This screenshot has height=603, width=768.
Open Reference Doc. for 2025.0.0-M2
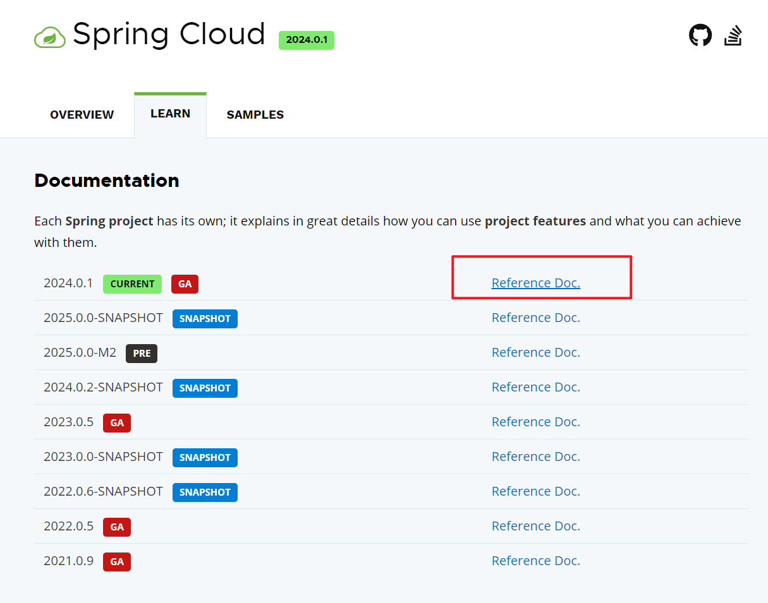[x=536, y=352]
